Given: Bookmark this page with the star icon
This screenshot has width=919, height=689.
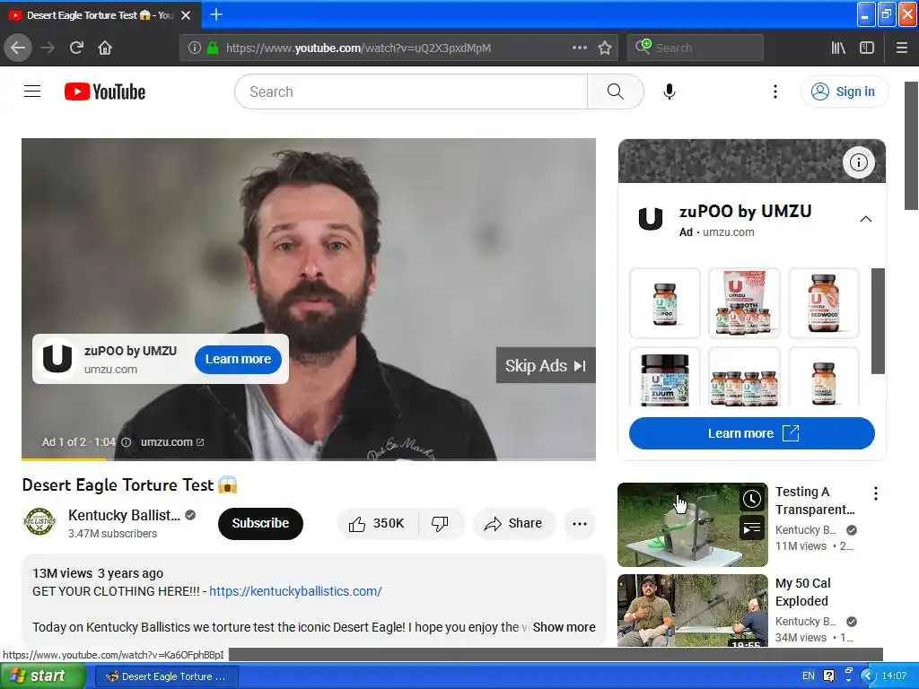Looking at the screenshot, I should pos(605,48).
